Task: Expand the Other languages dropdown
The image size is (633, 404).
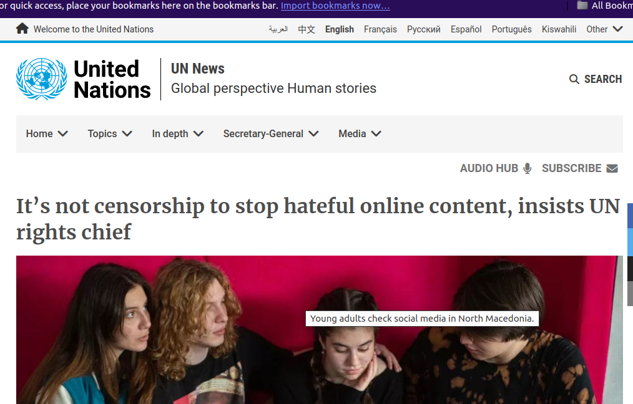Action: (x=604, y=29)
